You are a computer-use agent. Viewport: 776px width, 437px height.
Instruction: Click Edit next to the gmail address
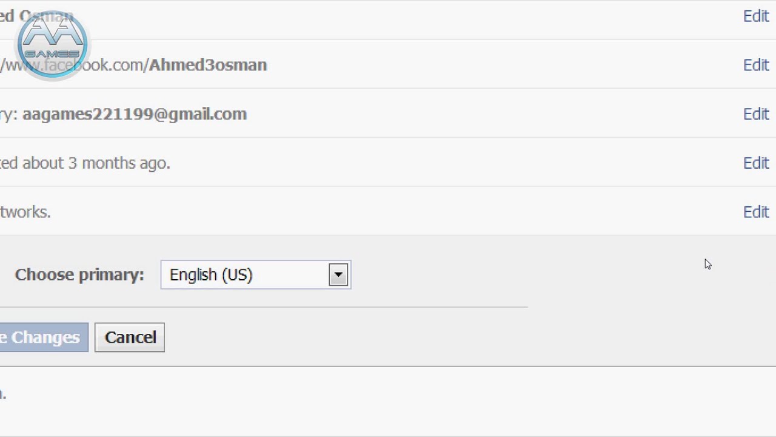point(755,114)
